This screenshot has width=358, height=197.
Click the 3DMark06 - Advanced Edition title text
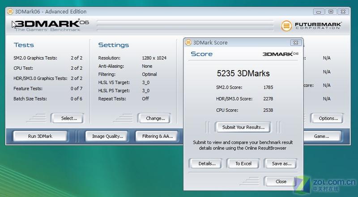[51, 12]
